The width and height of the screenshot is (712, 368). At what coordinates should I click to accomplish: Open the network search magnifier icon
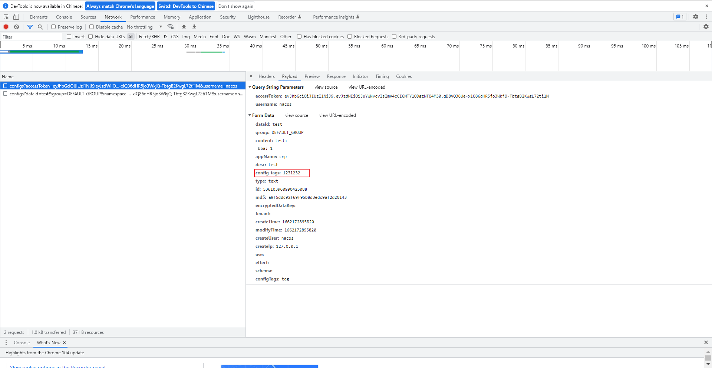[x=40, y=27]
